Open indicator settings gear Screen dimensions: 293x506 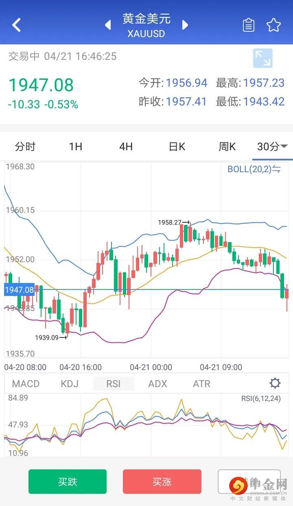tap(275, 383)
